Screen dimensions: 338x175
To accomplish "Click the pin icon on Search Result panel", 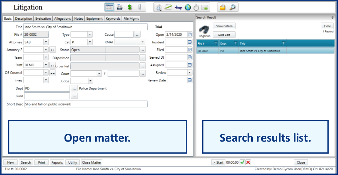I will click(x=332, y=17).
